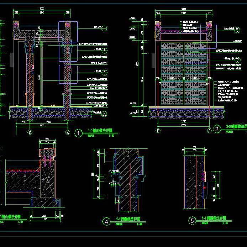247x247 pixels.
Task: Select axis bubble A beneath drawing 1
Action: (x=67, y=132)
